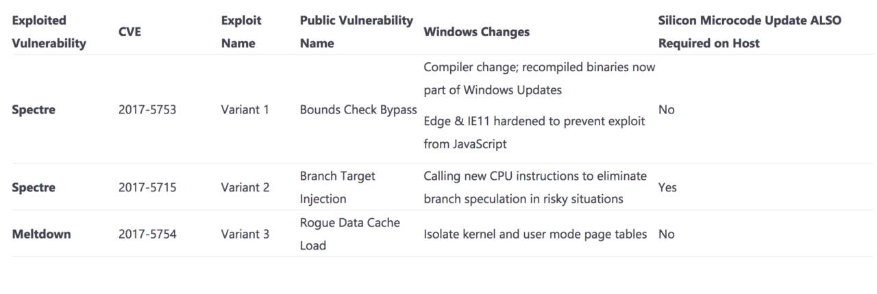The height and width of the screenshot is (294, 877).
Task: Click "Isolate kernel and user mode page tables"
Action: [535, 234]
